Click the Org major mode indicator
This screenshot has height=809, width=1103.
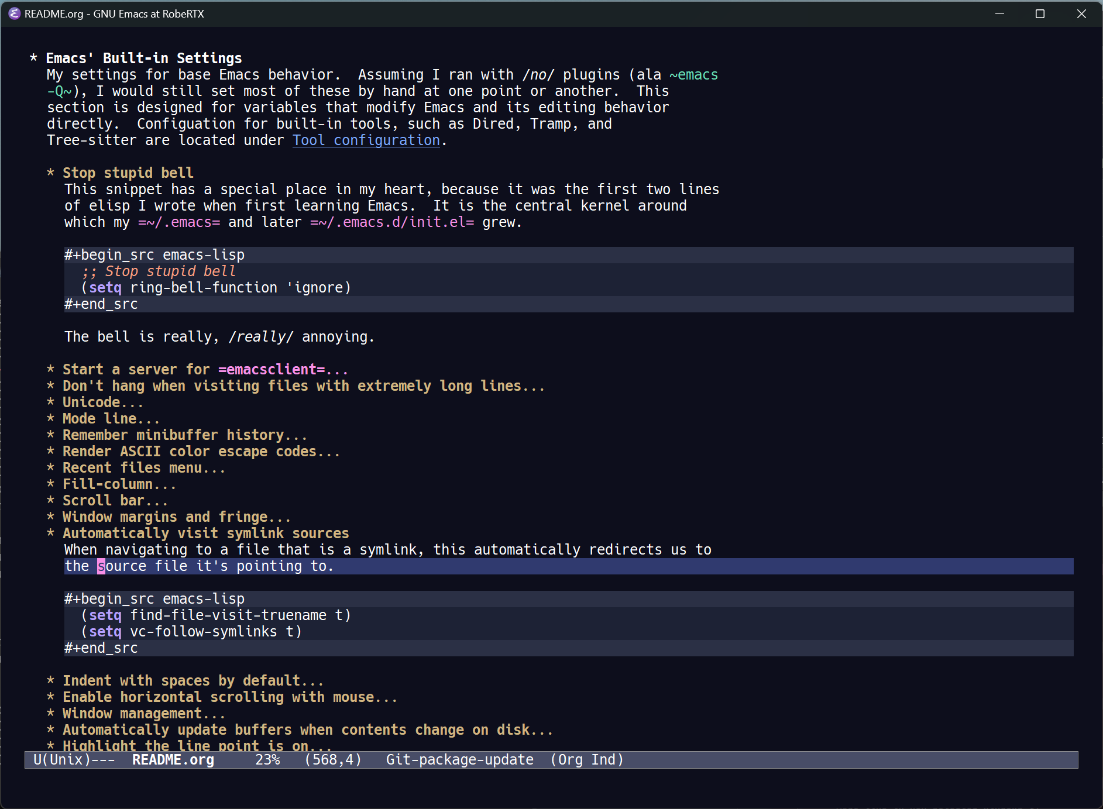point(571,760)
